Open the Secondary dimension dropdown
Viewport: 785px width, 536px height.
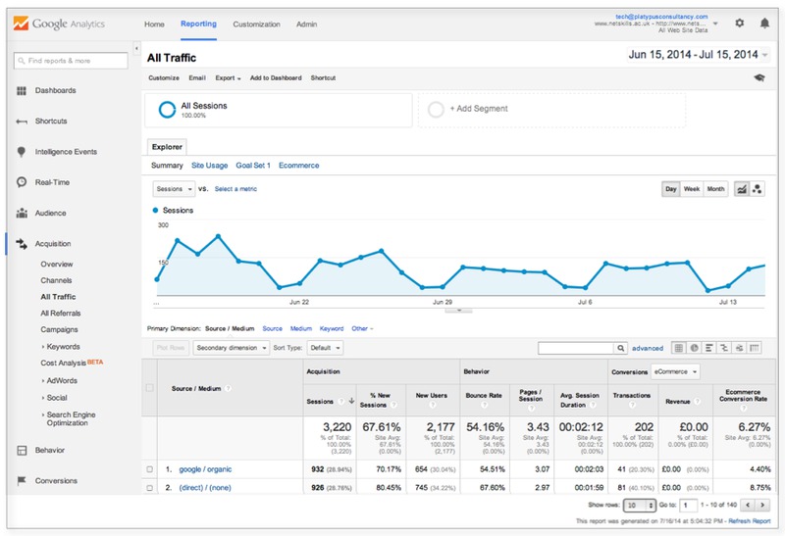coord(232,348)
